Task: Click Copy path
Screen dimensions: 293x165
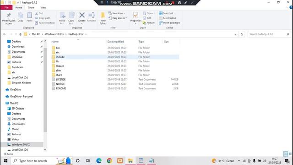Action: 43,18
